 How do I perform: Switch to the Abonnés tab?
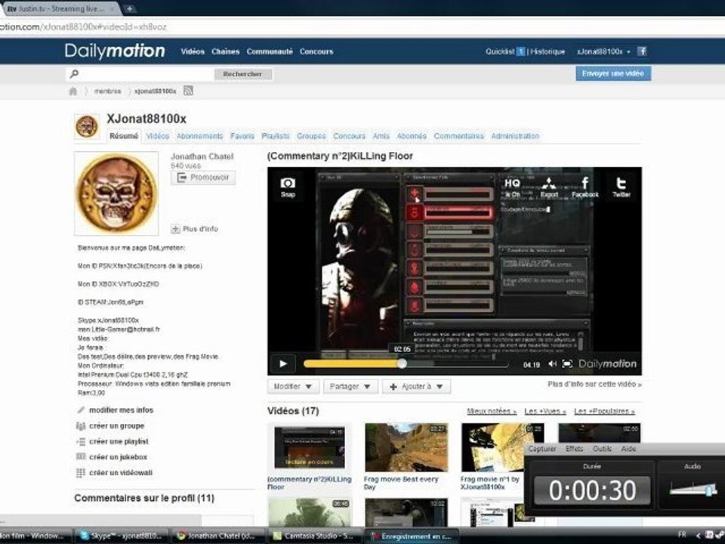click(412, 136)
